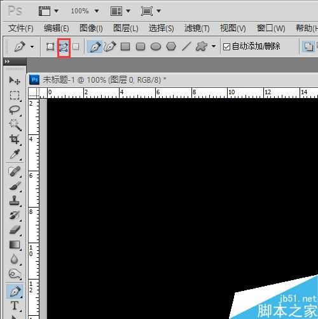Pick the Pen tool in options bar
Image resolution: width=318 pixels, height=319 pixels.
[x=95, y=46]
